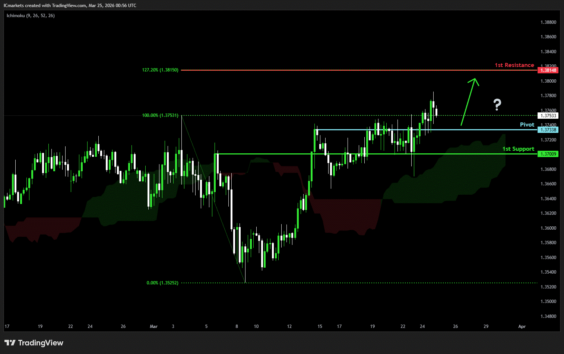The width and height of the screenshot is (564, 354).
Task: Click the 24 date label on time axis
Action: pos(422,326)
